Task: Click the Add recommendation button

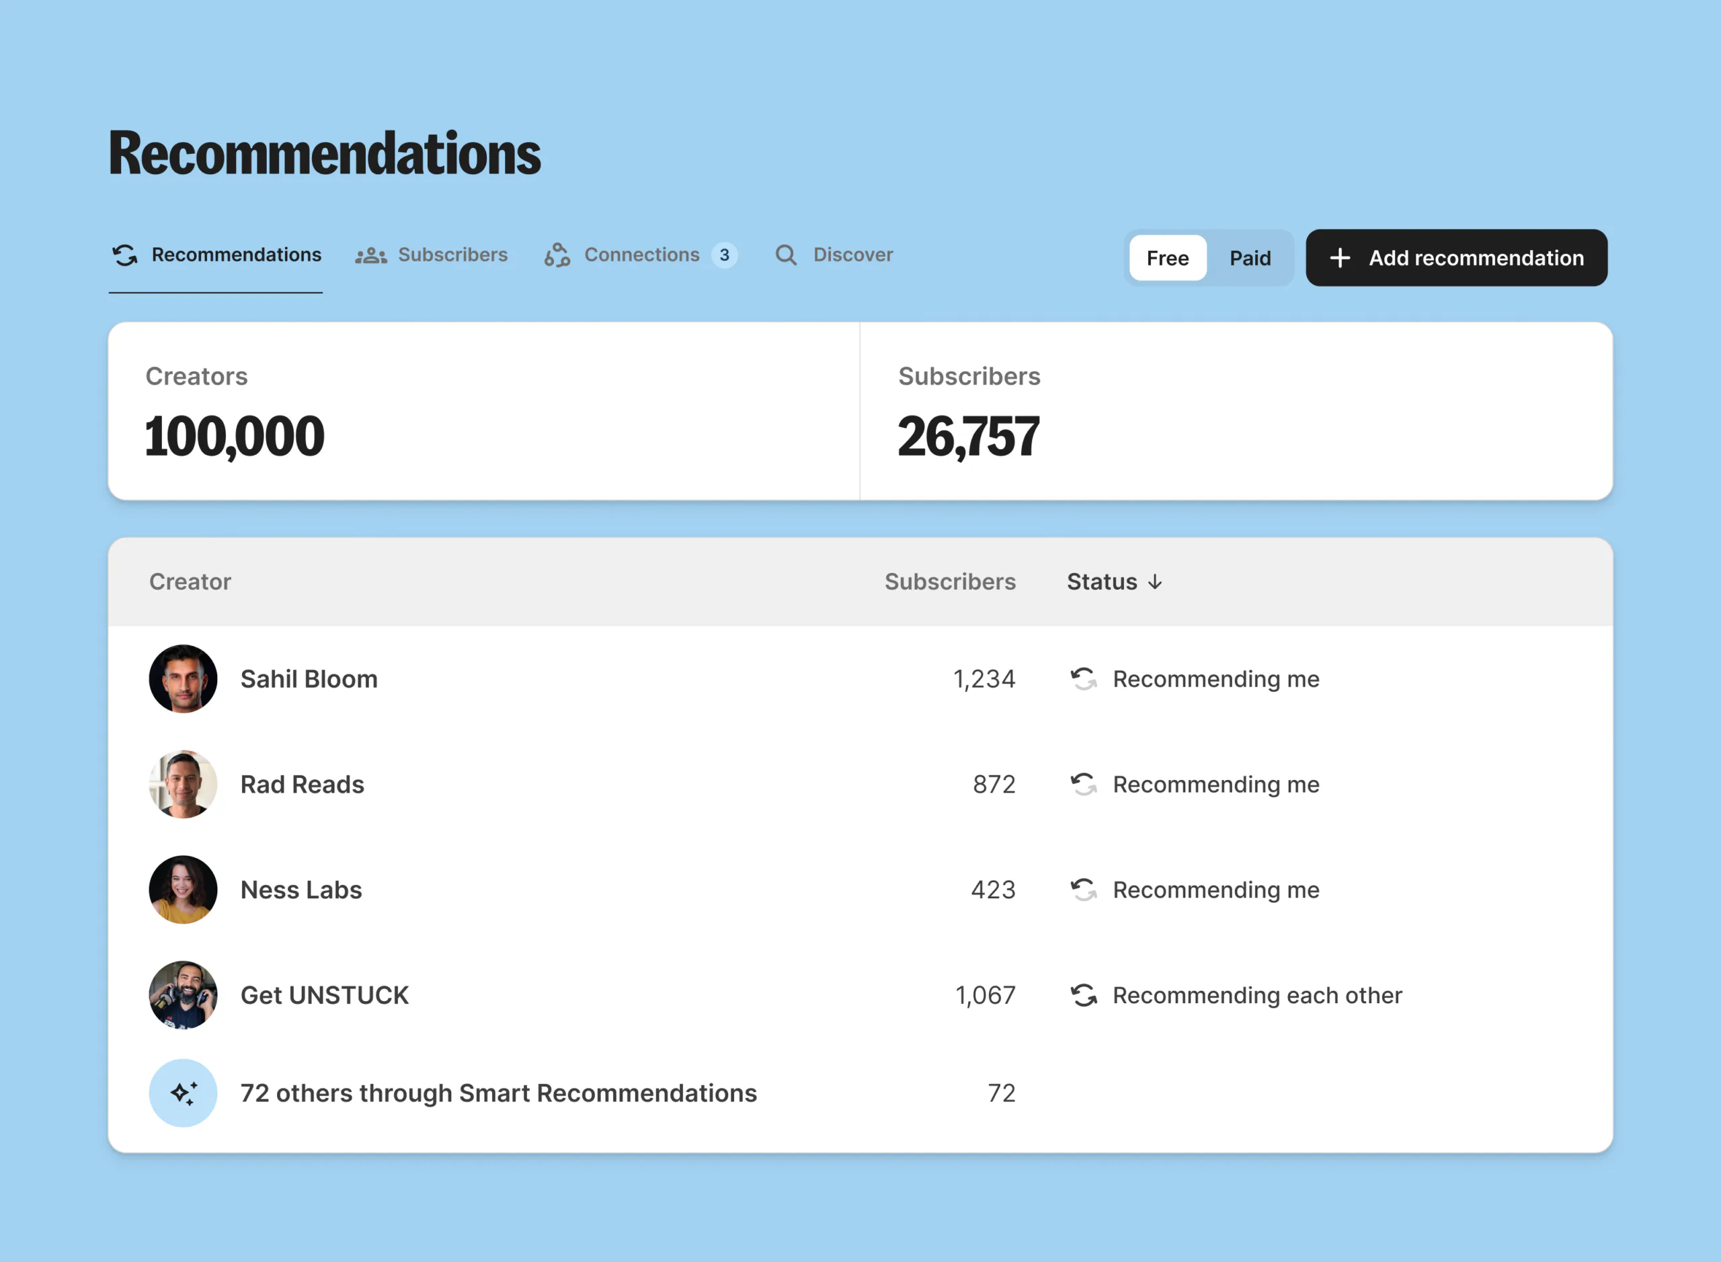Action: pos(1455,258)
